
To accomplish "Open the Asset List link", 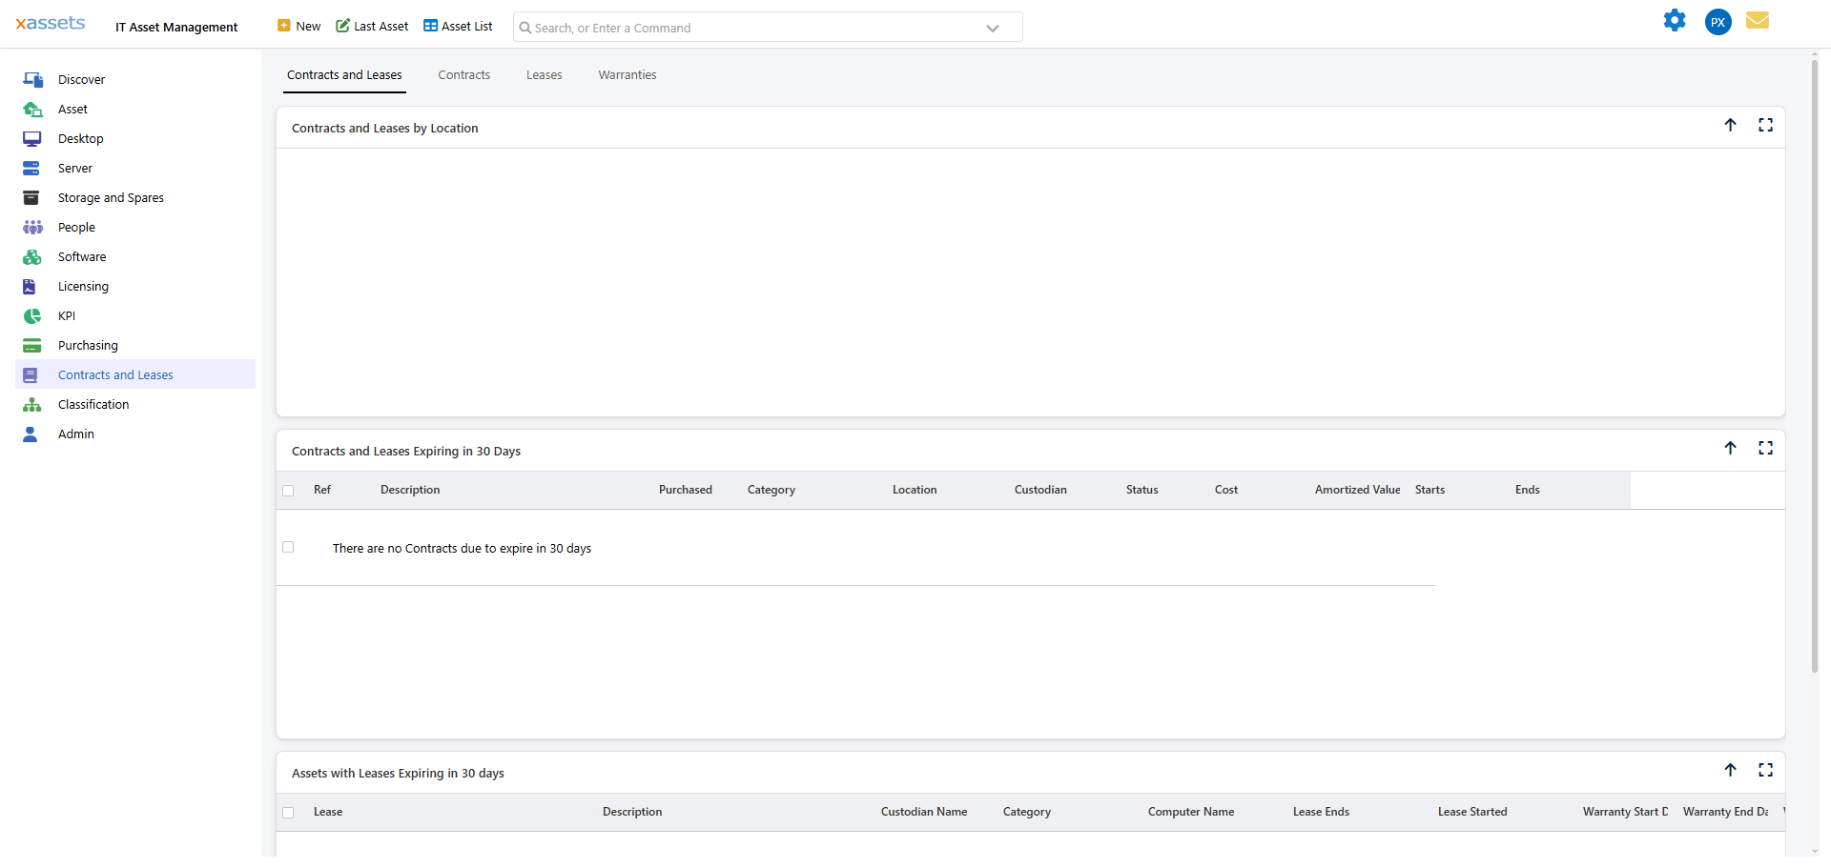I will click(457, 26).
